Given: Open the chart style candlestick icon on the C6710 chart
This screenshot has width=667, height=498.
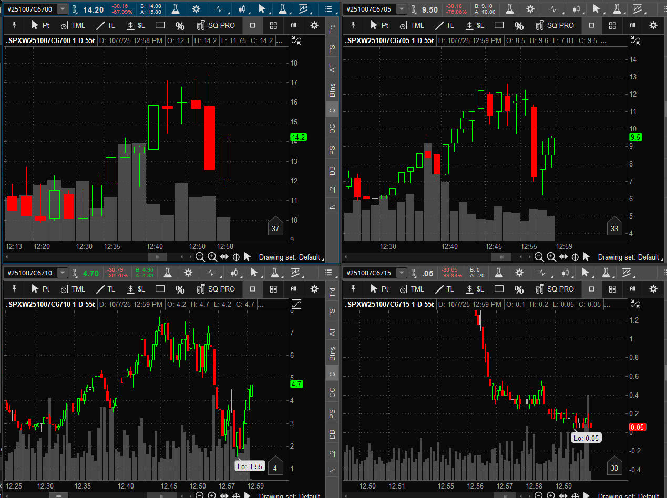Looking at the screenshot, I should tap(233, 273).
